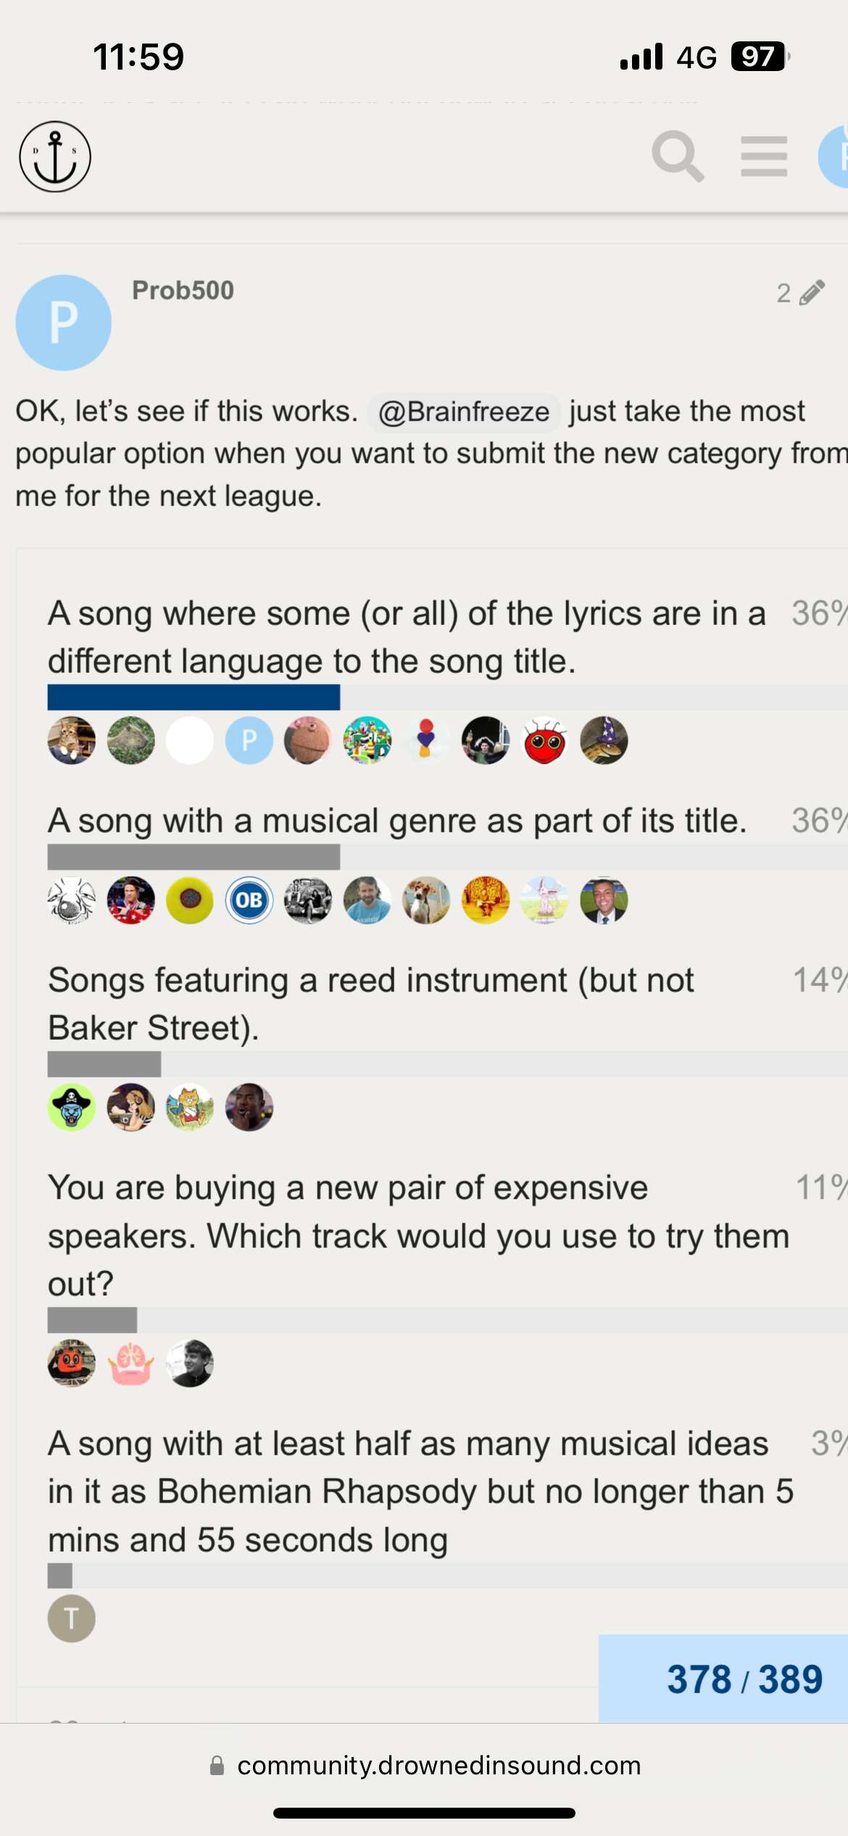The height and width of the screenshot is (1836, 848).
Task: Follow the @Brainfreeze mention link
Action: coord(464,412)
